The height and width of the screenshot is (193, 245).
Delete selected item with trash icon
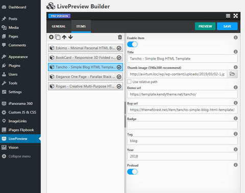click(x=120, y=37)
